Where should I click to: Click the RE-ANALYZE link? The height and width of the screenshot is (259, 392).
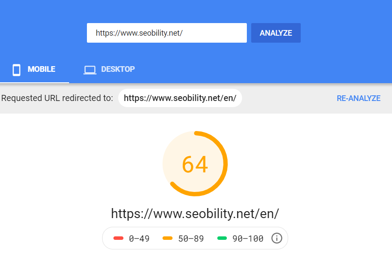click(x=358, y=98)
